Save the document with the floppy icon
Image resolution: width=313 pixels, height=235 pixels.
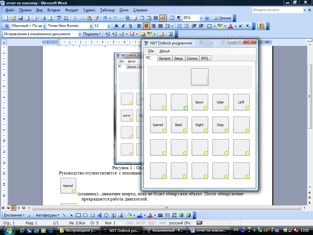[20, 18]
